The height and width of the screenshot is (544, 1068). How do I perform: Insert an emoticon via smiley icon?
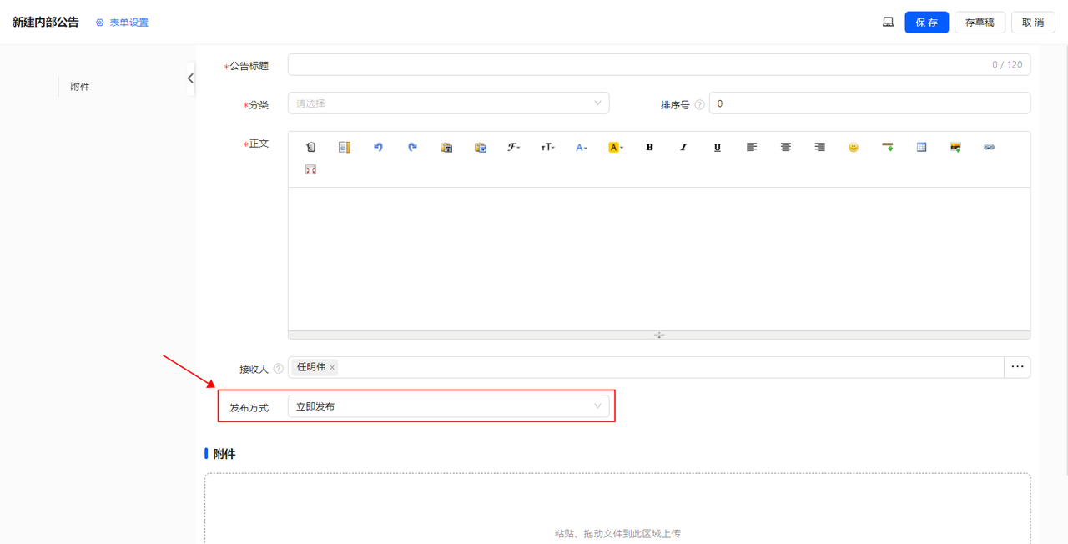854,147
